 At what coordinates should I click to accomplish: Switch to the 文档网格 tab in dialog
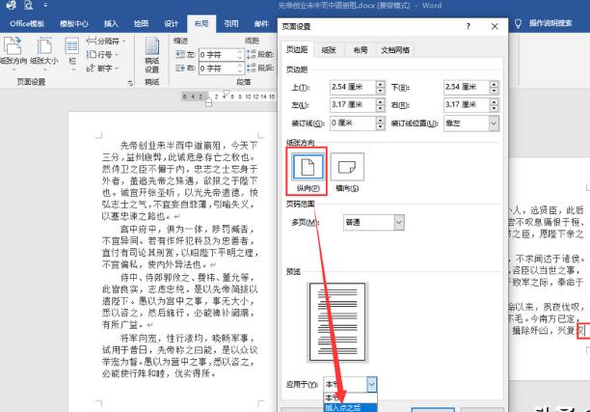pyautogui.click(x=395, y=48)
